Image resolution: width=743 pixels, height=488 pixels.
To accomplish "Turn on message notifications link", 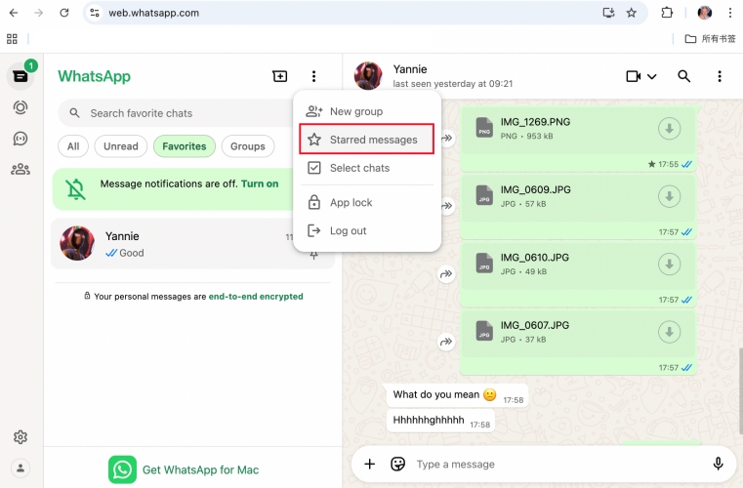I will [x=260, y=183].
